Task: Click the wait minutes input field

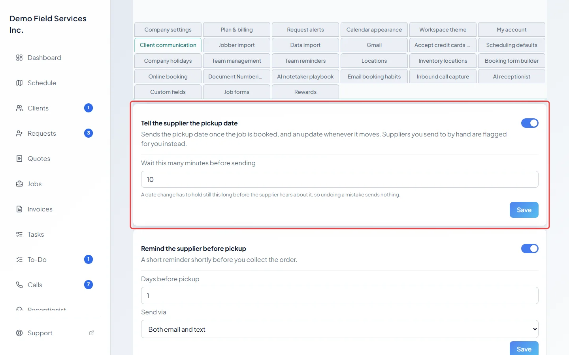Action: tap(340, 179)
